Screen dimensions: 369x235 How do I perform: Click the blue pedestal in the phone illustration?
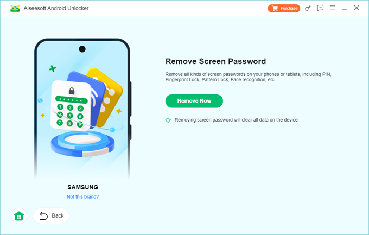coord(82,144)
